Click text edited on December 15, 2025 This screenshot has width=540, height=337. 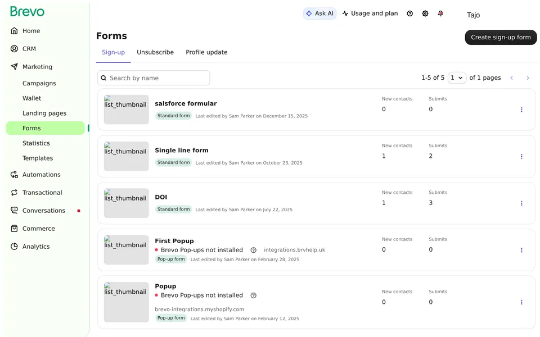coord(251,116)
